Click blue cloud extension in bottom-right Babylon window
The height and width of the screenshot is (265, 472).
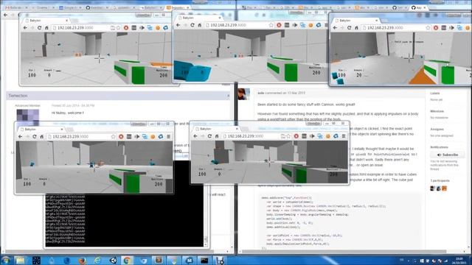pyautogui.click(x=336, y=136)
